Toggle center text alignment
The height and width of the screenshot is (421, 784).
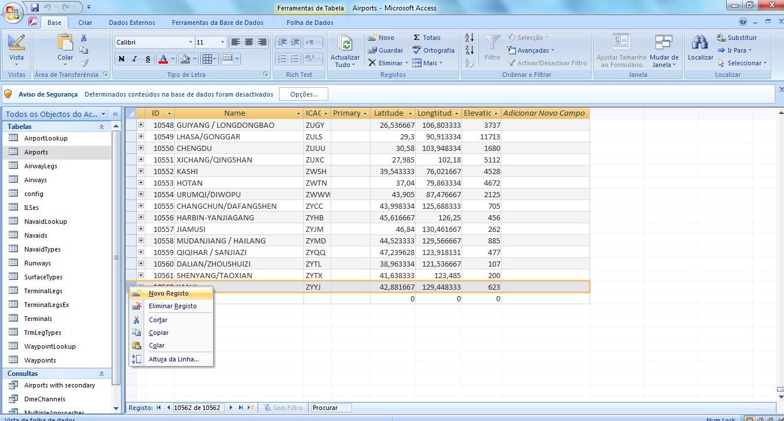tap(249, 42)
